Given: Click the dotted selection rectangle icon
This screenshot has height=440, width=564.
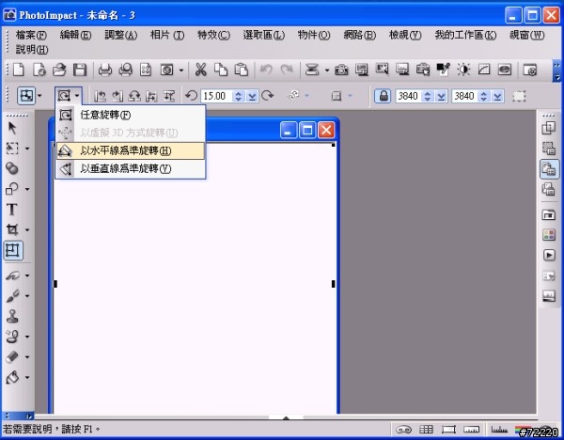Looking at the screenshot, I should (x=519, y=96).
